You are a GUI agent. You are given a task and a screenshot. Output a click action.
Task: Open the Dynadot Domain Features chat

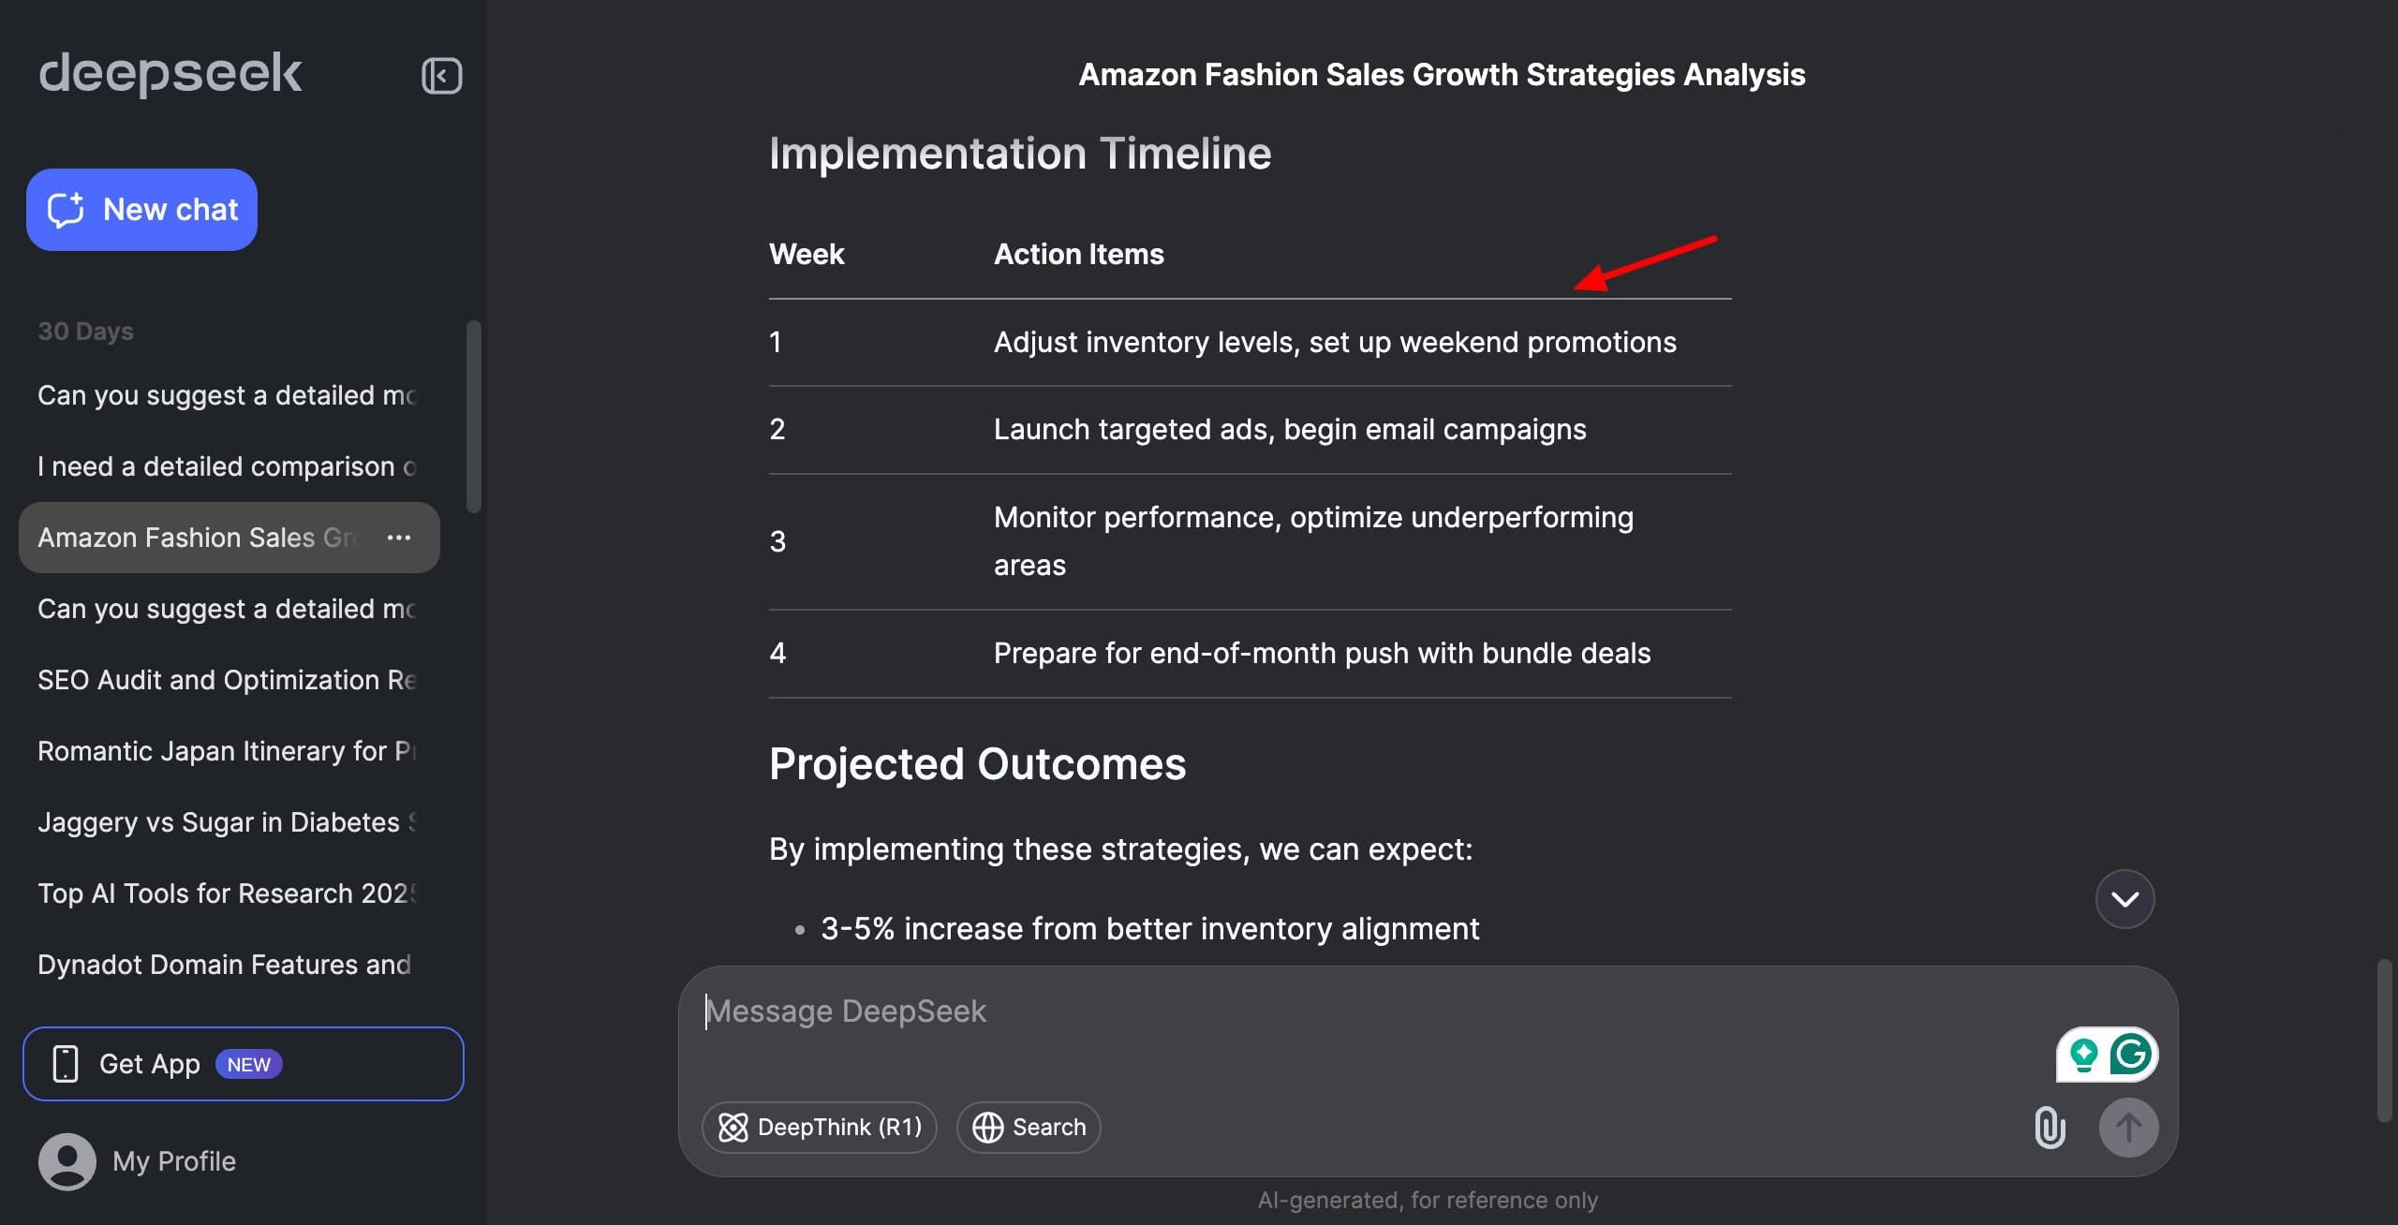[x=225, y=965]
